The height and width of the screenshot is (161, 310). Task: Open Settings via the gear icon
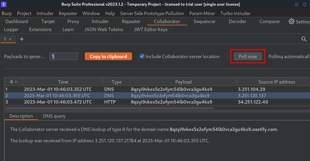291,21
